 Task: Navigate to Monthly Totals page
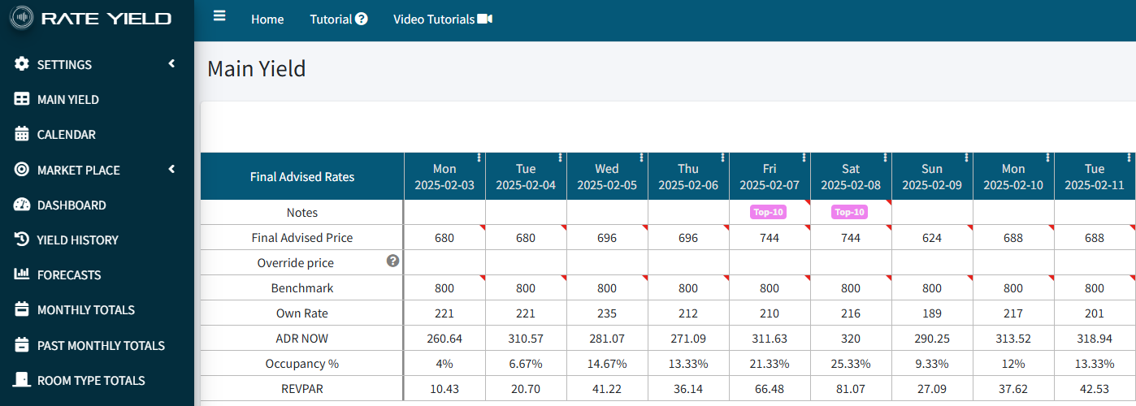pos(85,310)
